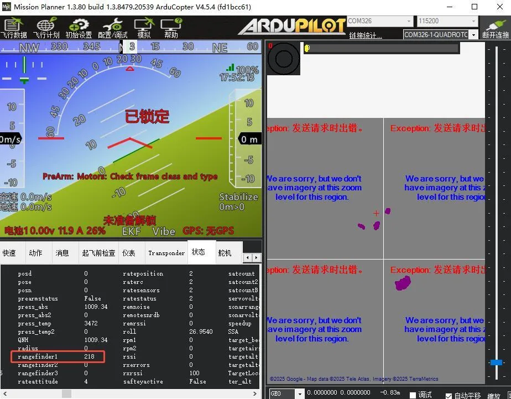The height and width of the screenshot is (399, 511).
Task: Click the status list scrollbar left arrow
Action: [x=4, y=394]
